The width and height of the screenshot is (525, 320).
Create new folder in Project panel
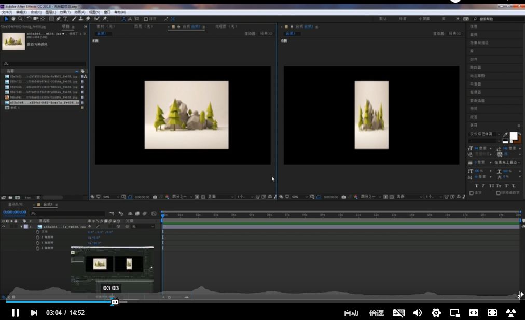(x=10, y=198)
